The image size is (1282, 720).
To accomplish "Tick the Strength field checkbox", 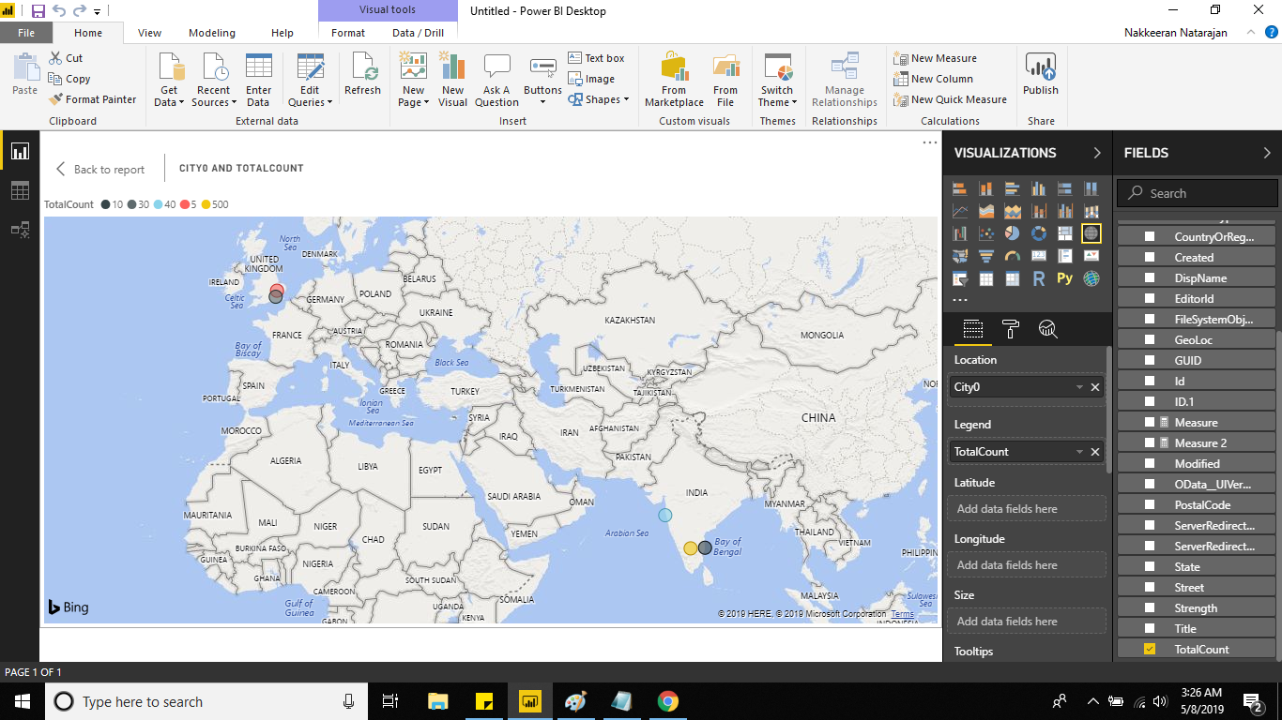I will (1150, 607).
